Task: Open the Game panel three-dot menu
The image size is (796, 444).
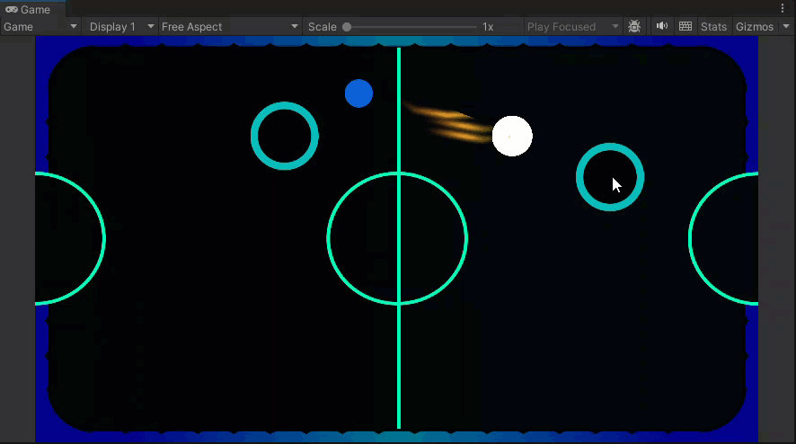Action: point(783,8)
